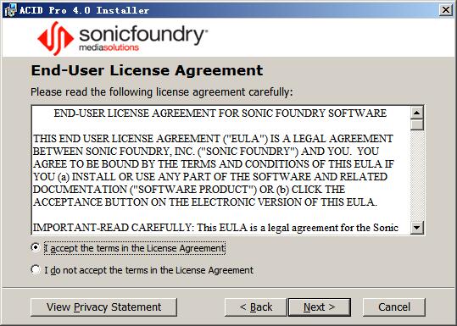Cancel the installation
The image size is (457, 326).
pos(394,307)
